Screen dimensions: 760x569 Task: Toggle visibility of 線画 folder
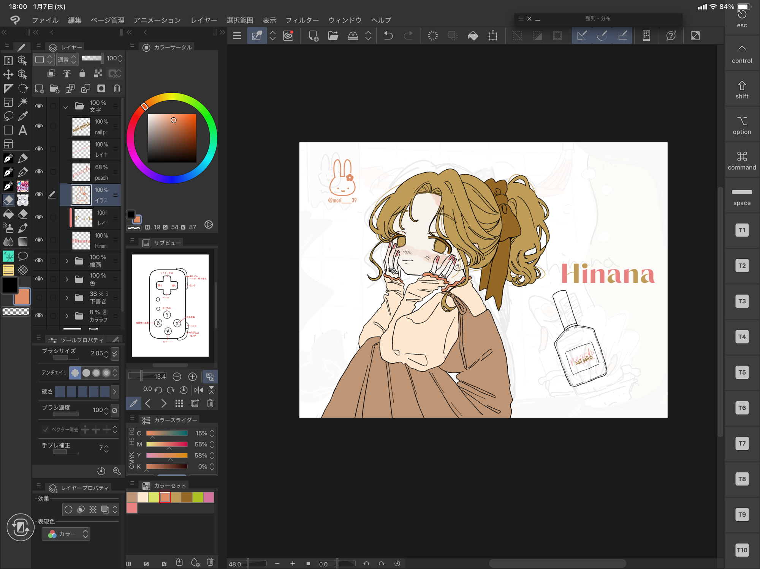click(x=39, y=260)
